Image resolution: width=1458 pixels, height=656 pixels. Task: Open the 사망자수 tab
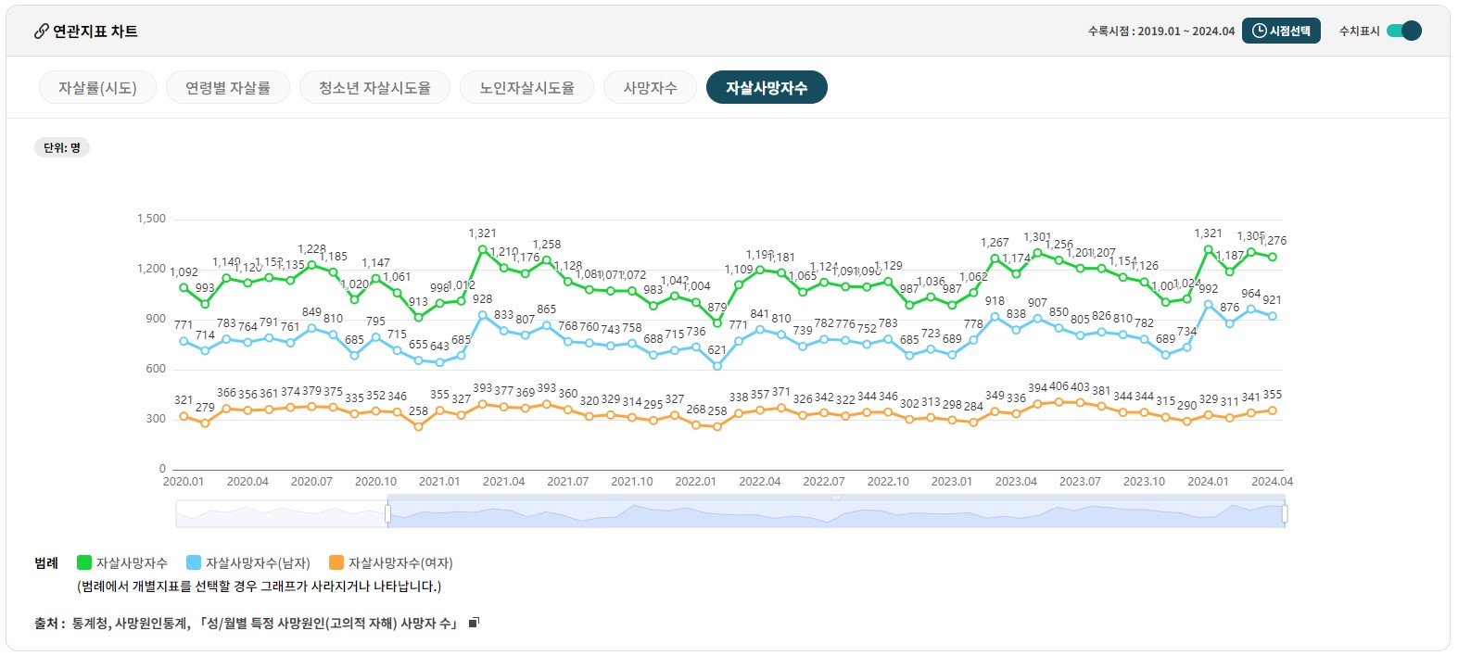(x=650, y=87)
